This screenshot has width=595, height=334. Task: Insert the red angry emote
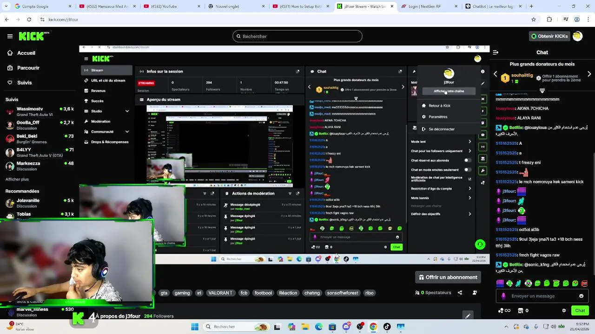585,283
